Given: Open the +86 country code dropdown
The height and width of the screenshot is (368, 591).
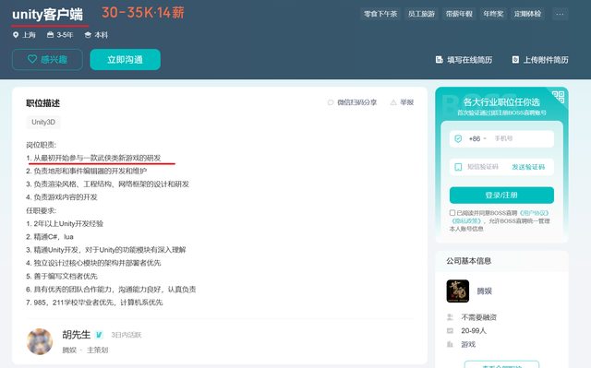Looking at the screenshot, I should [x=477, y=138].
